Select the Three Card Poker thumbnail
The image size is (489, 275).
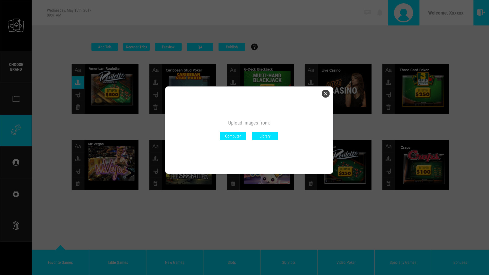pos(423,89)
